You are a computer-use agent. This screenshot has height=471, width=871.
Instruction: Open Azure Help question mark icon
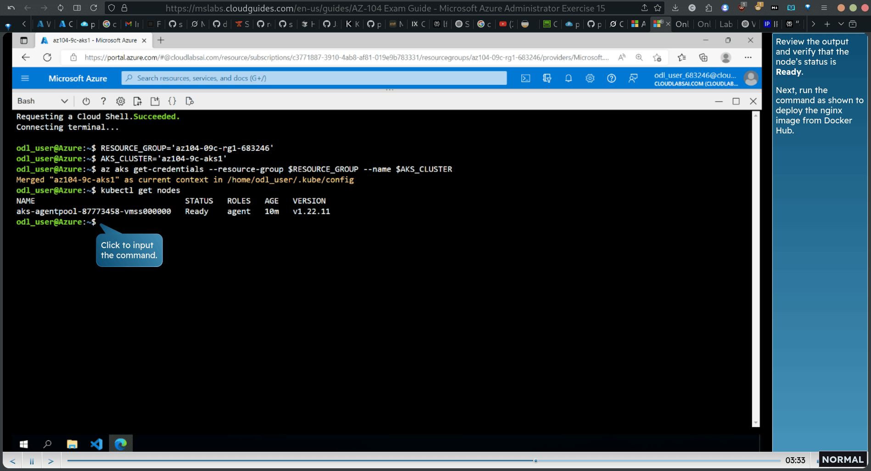611,78
